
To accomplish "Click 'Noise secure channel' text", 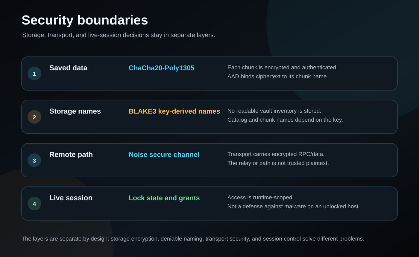I will coord(164,155).
